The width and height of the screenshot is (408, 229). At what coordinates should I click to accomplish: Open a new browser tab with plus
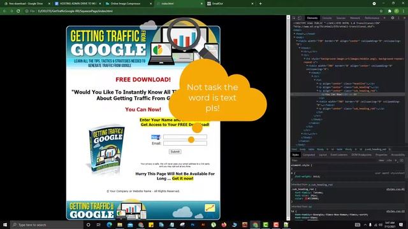261,4
